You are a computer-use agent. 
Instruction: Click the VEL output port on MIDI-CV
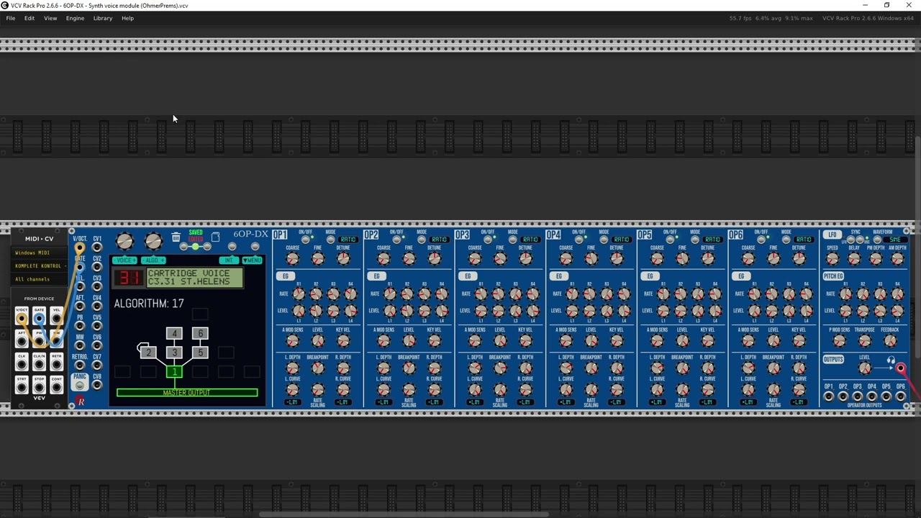coord(56,319)
